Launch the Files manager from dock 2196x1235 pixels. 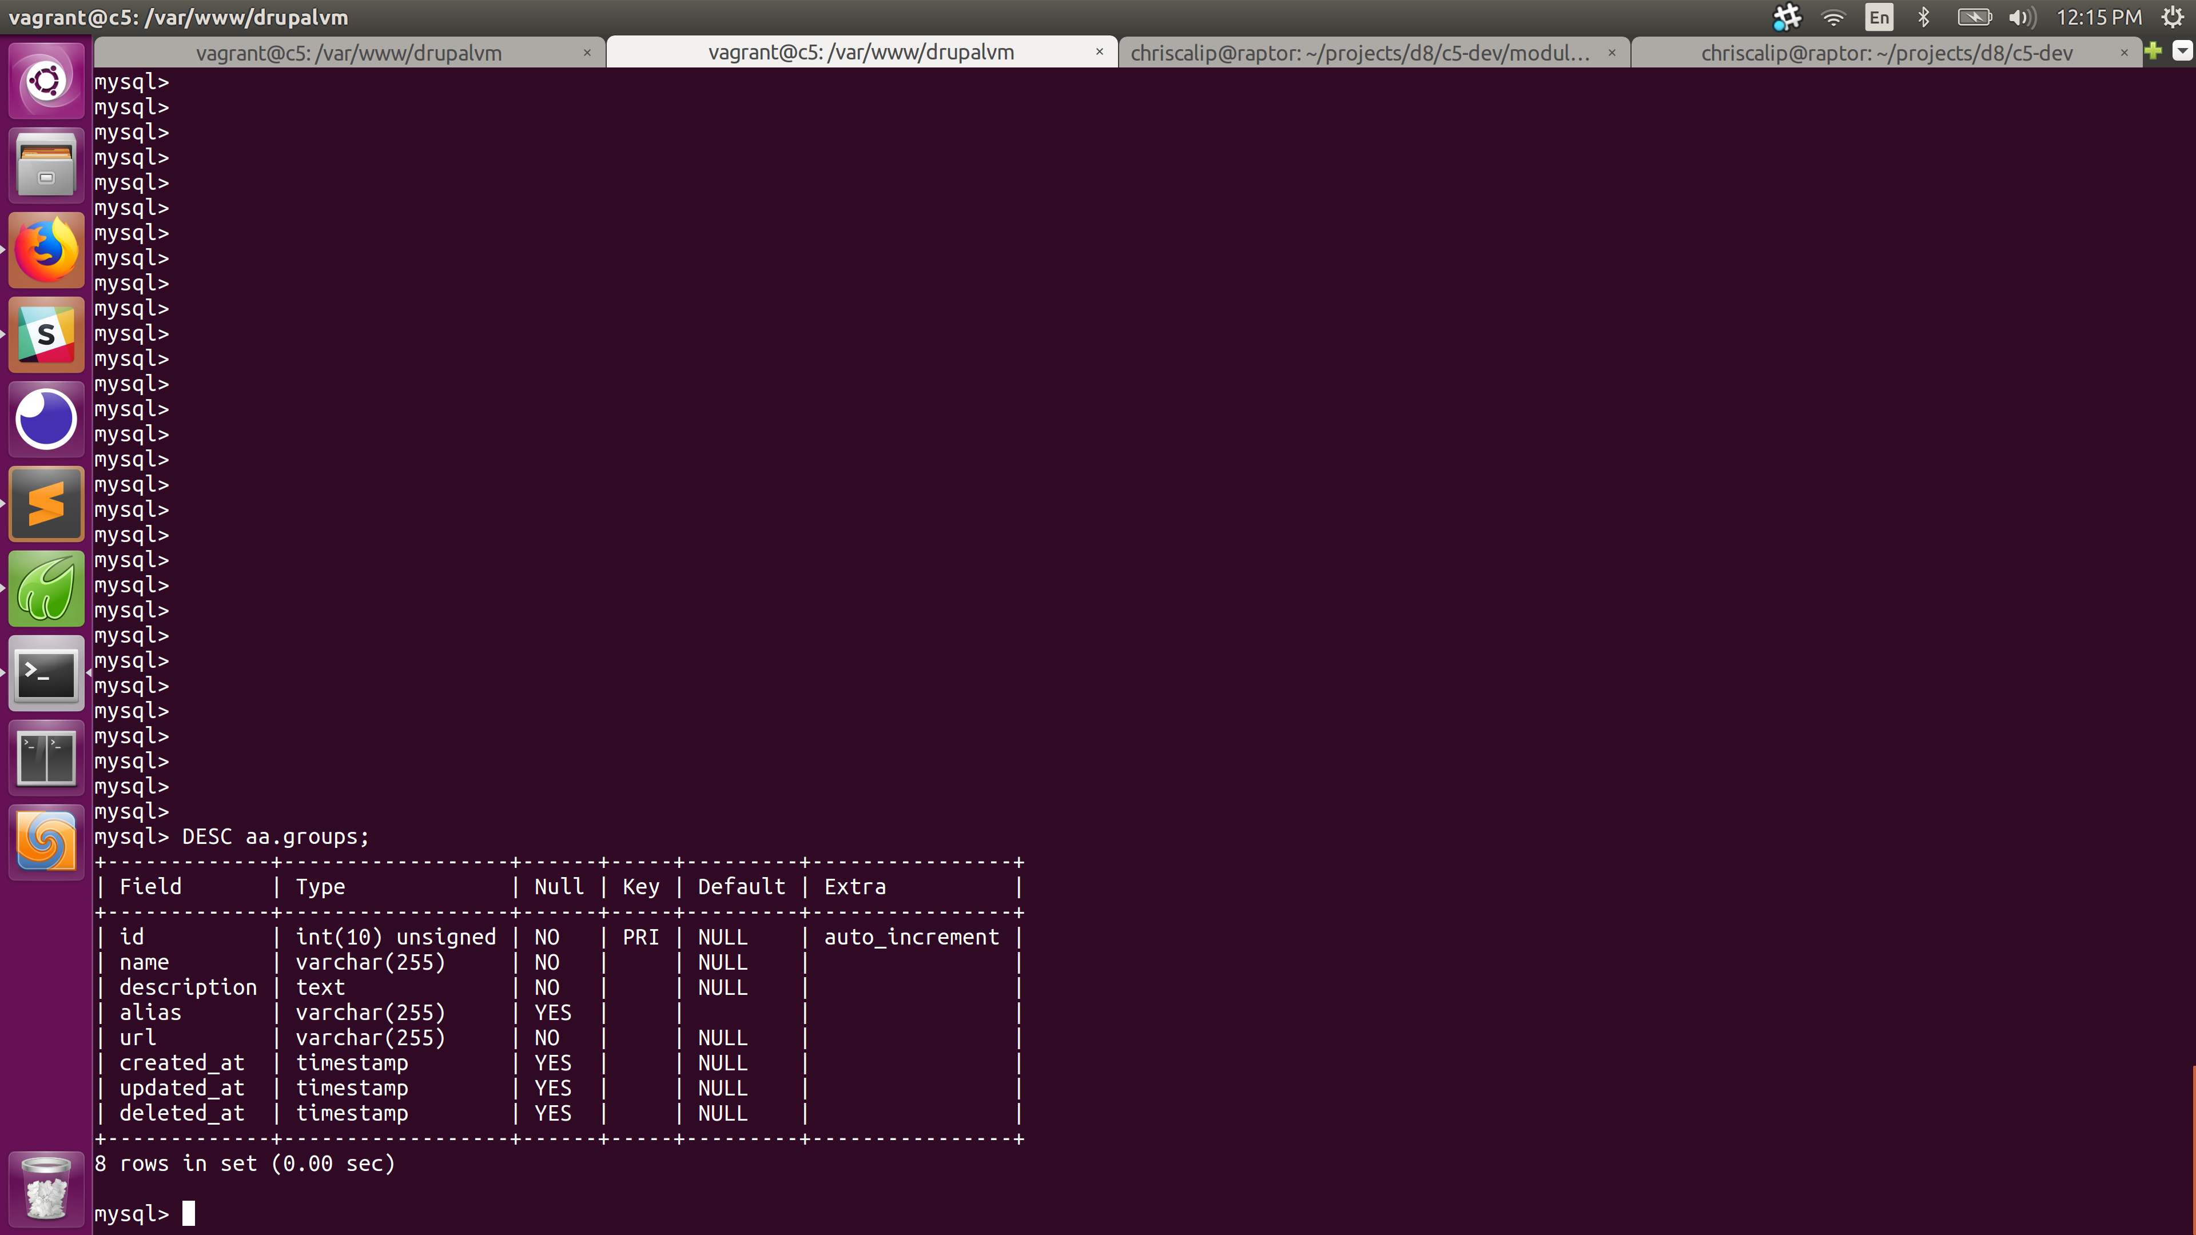46,165
